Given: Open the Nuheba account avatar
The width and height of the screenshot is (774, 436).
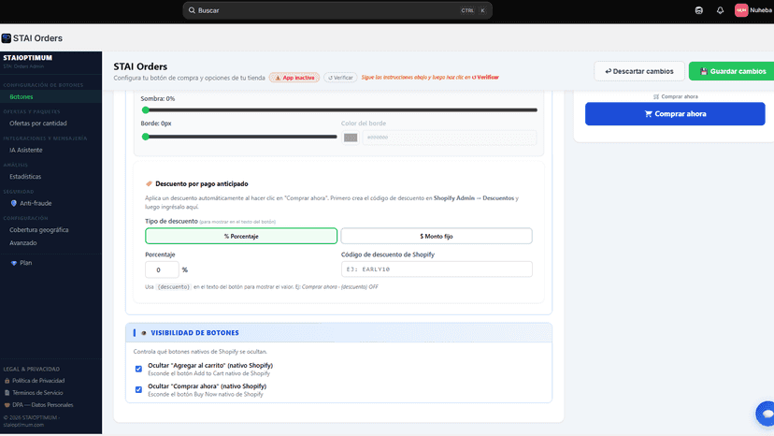Looking at the screenshot, I should coord(741,10).
